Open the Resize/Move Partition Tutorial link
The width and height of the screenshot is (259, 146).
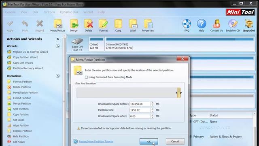[96, 142]
